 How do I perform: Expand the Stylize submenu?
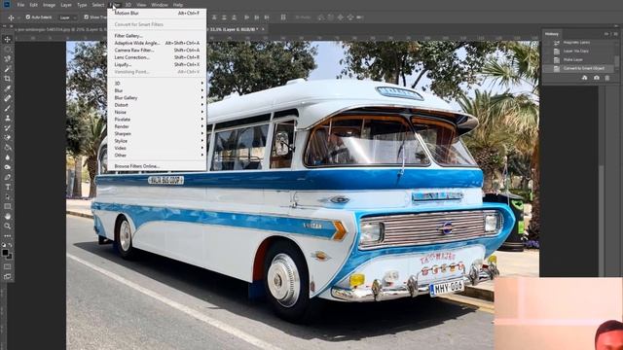click(x=158, y=141)
